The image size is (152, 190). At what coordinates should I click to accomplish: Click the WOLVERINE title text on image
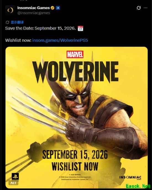(75, 72)
